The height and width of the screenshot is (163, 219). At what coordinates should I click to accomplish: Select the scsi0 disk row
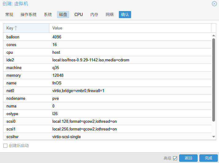tap(107, 121)
